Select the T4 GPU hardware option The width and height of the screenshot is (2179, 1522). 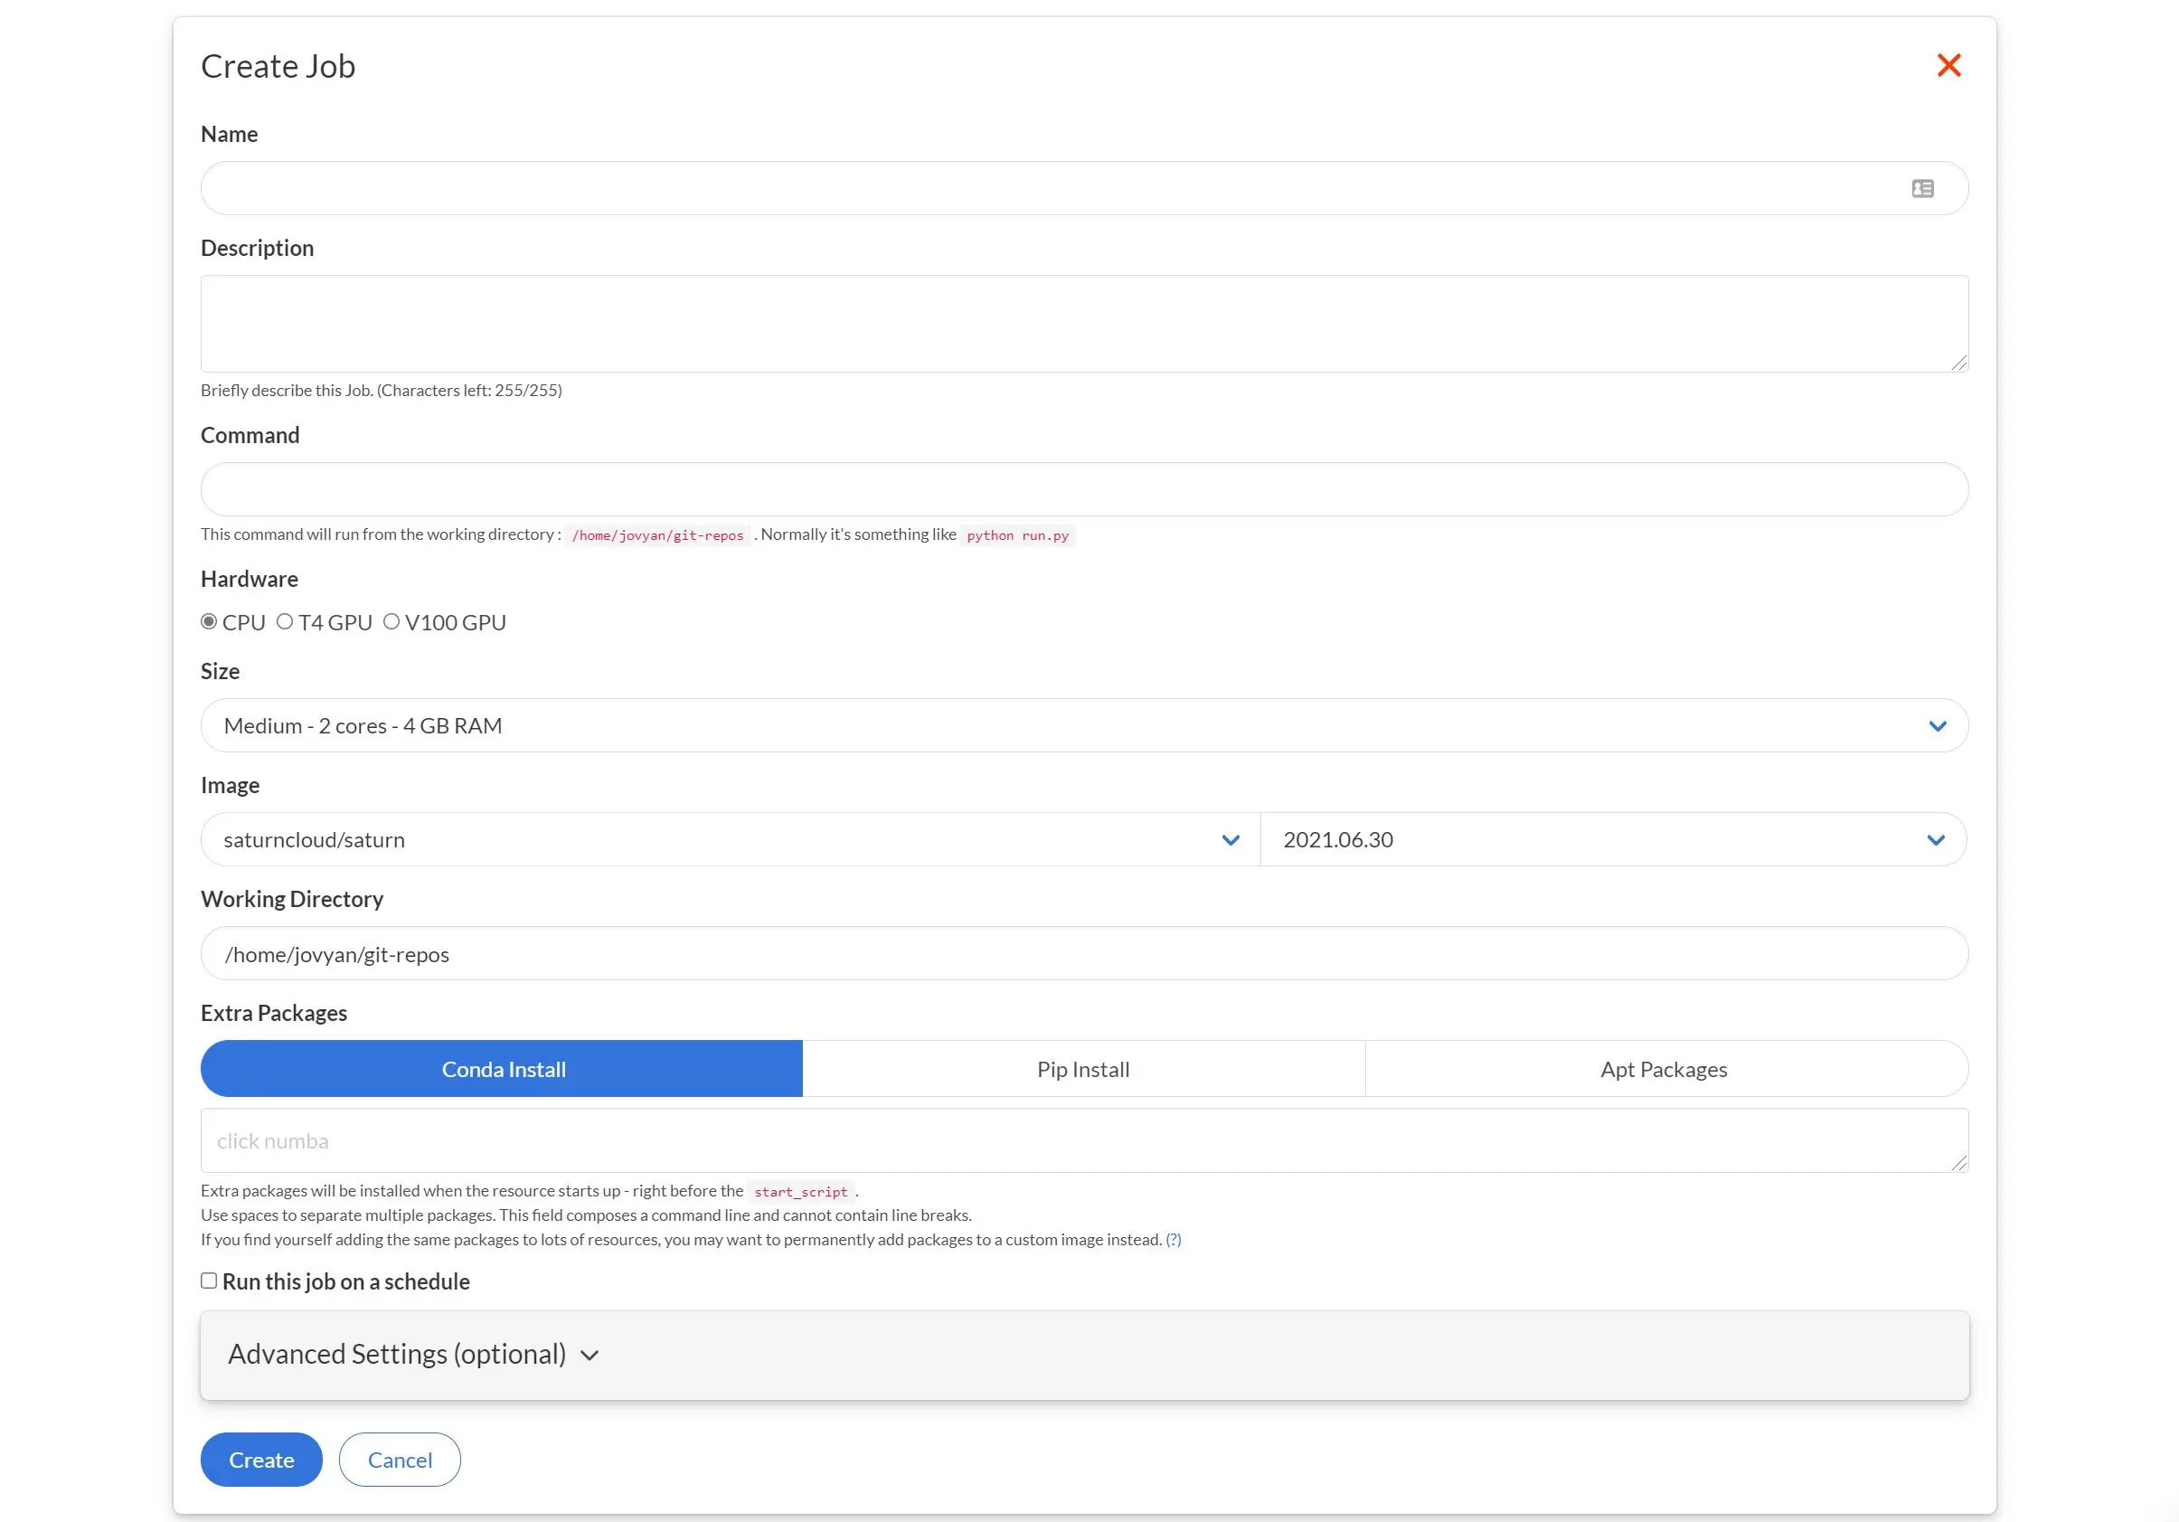(285, 622)
